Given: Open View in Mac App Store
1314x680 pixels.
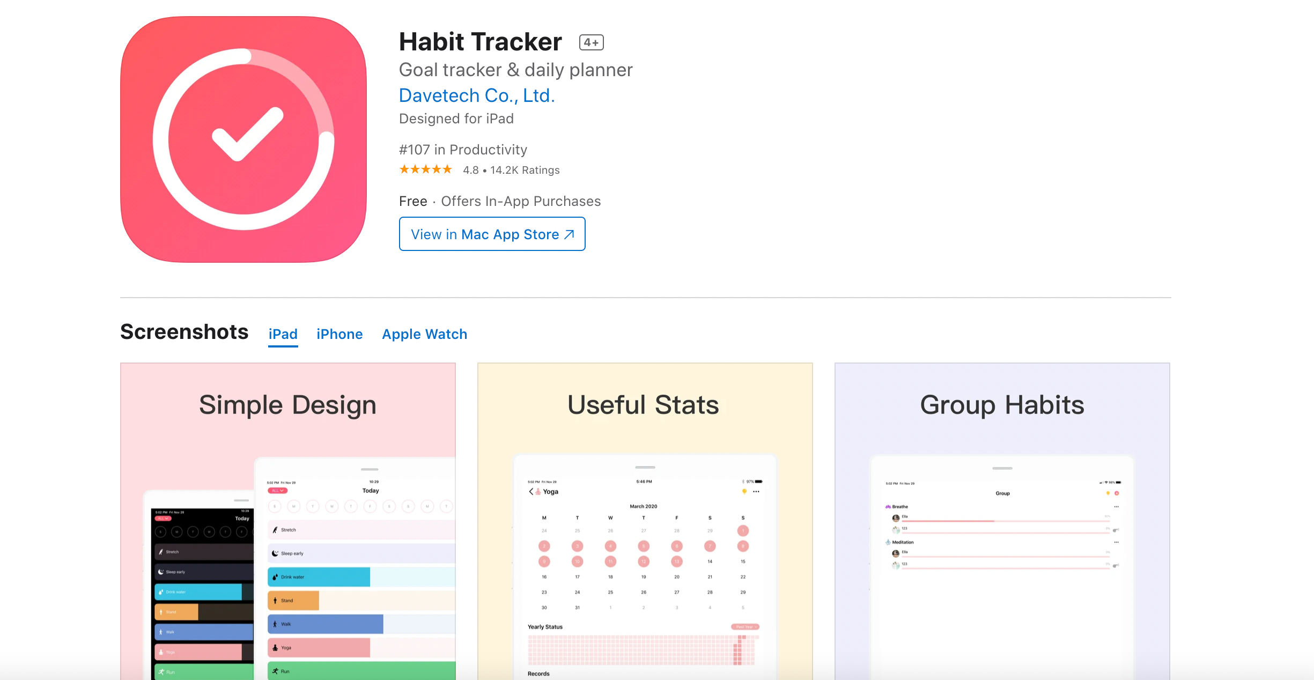Looking at the screenshot, I should [492, 234].
